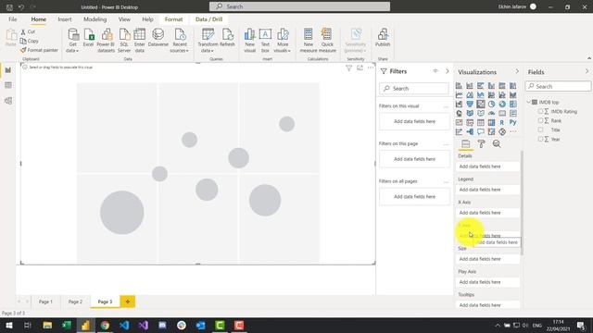The image size is (593, 333).
Task: Choose the Line chart visual
Action: coord(459,94)
